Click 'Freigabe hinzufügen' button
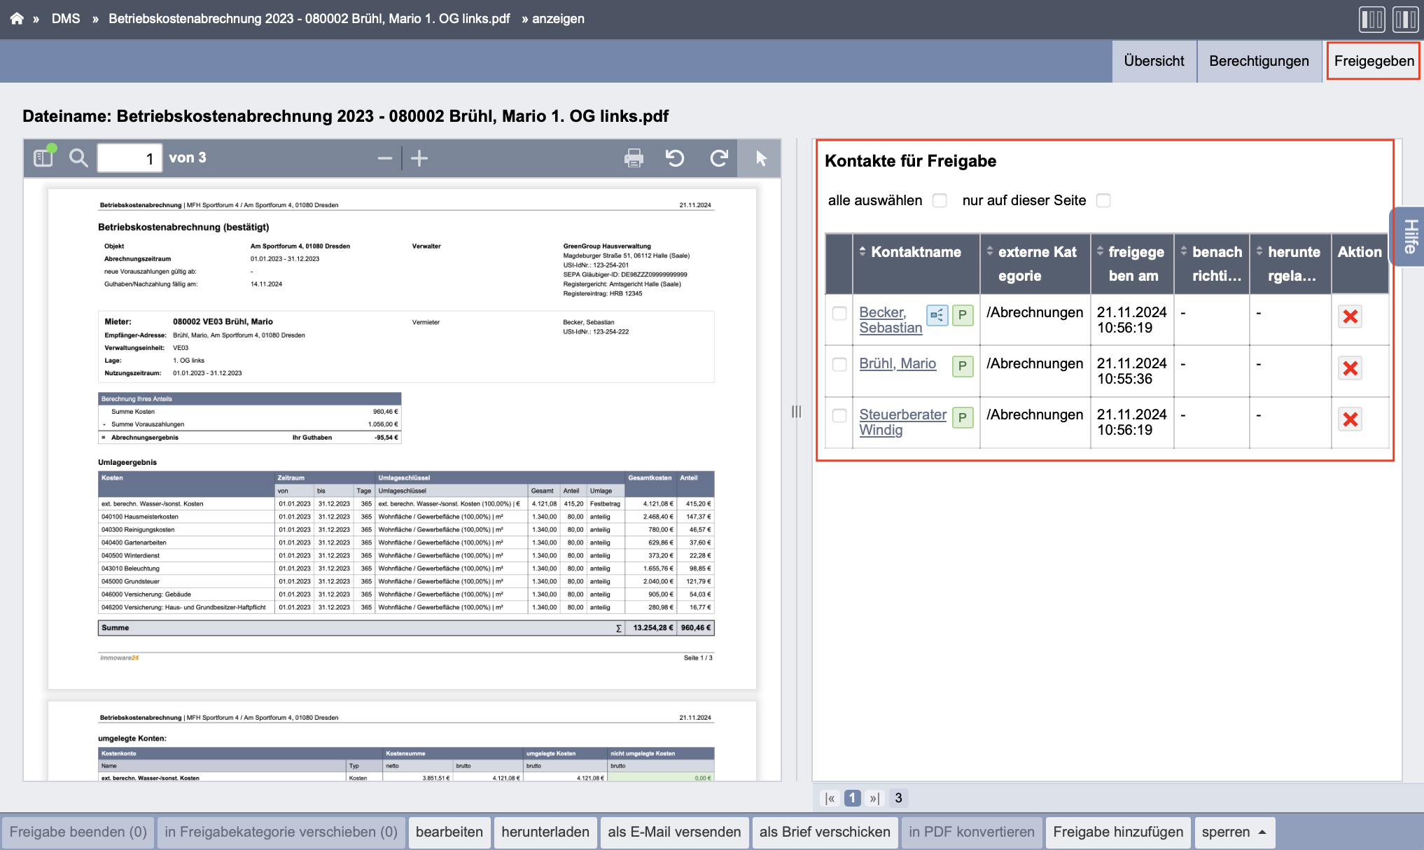The width and height of the screenshot is (1424, 850). click(x=1118, y=832)
